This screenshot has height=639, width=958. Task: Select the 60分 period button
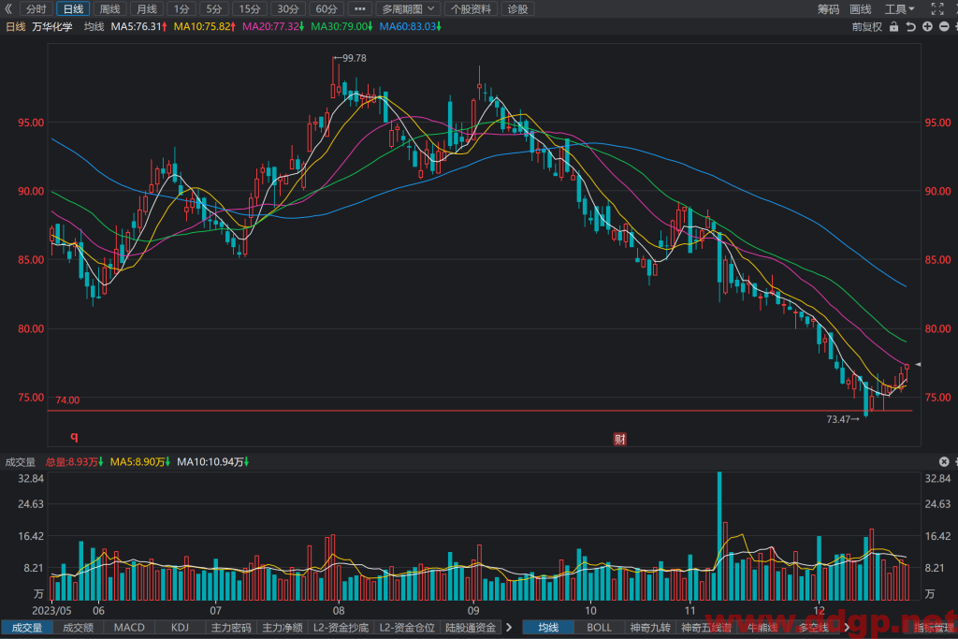coord(327,9)
